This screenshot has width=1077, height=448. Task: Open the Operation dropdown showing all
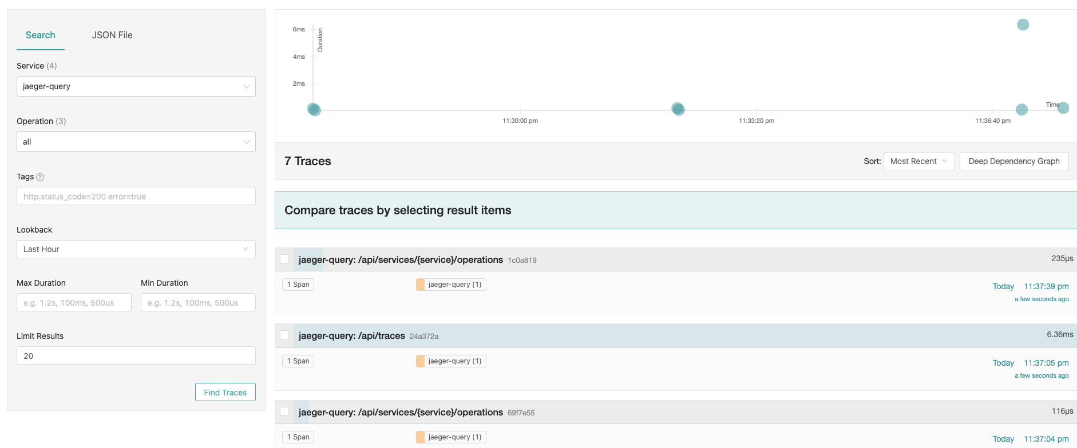point(136,142)
